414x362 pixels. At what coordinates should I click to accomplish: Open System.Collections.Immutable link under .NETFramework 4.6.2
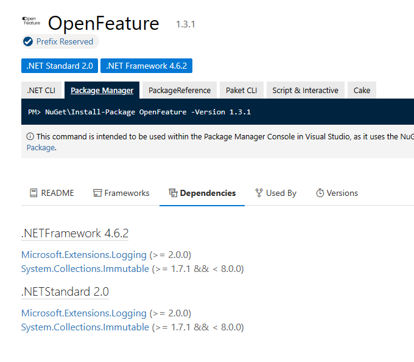click(85, 268)
